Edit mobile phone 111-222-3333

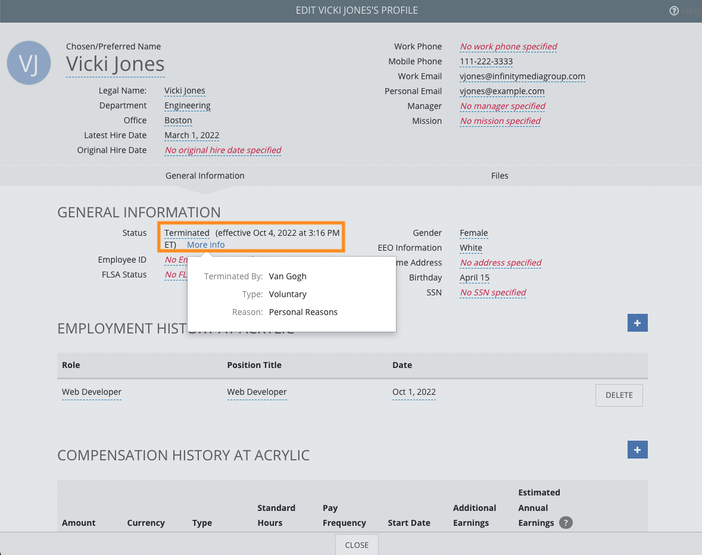point(486,61)
